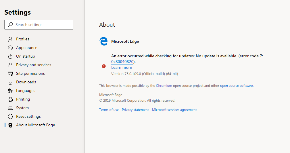Open Terms of use link

[x=109, y=110]
